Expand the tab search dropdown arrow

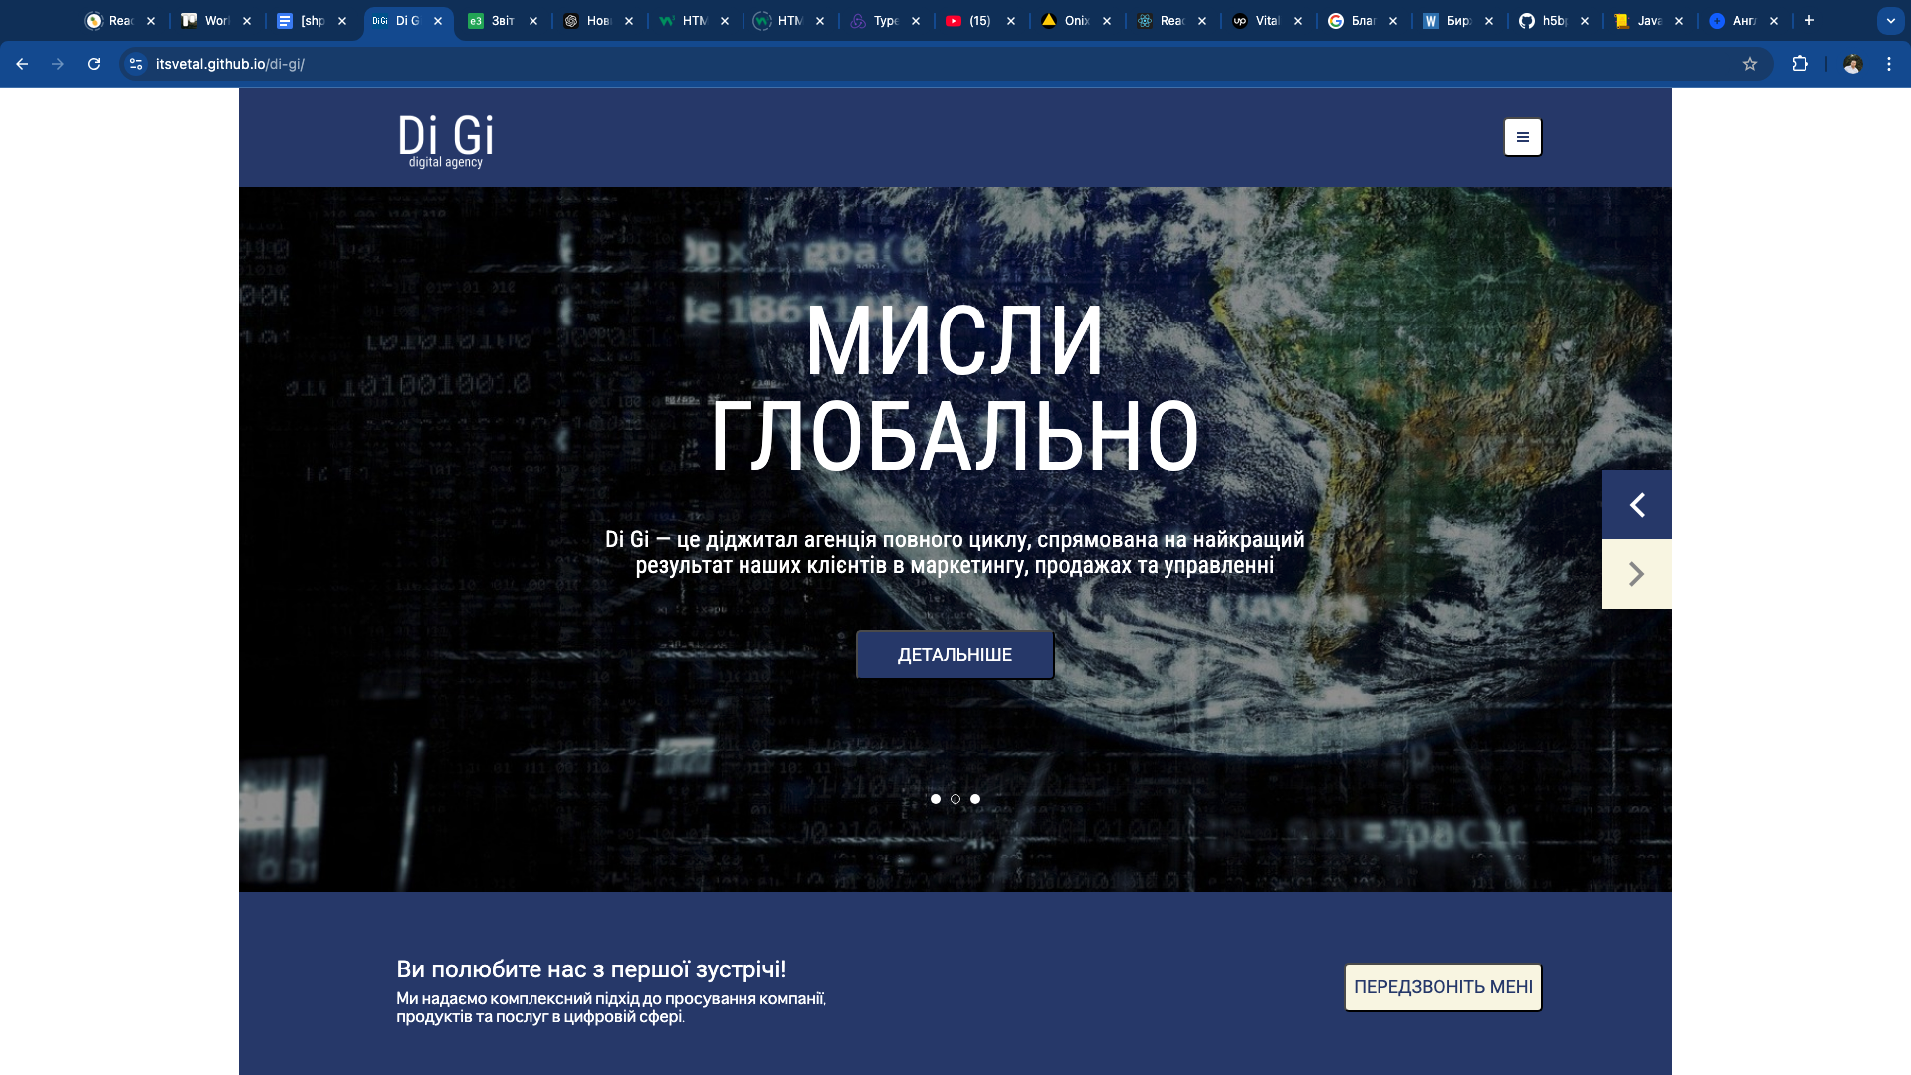pyautogui.click(x=1890, y=21)
